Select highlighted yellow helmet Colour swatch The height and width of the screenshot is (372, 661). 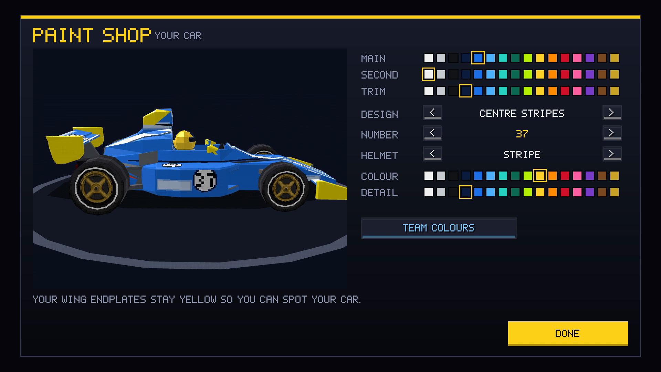point(540,176)
